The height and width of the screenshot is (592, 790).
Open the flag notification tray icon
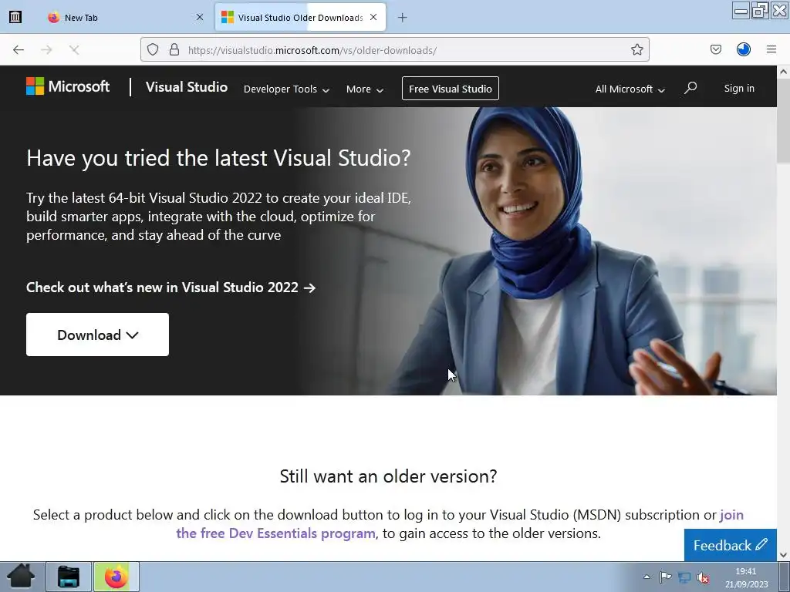[x=665, y=577]
